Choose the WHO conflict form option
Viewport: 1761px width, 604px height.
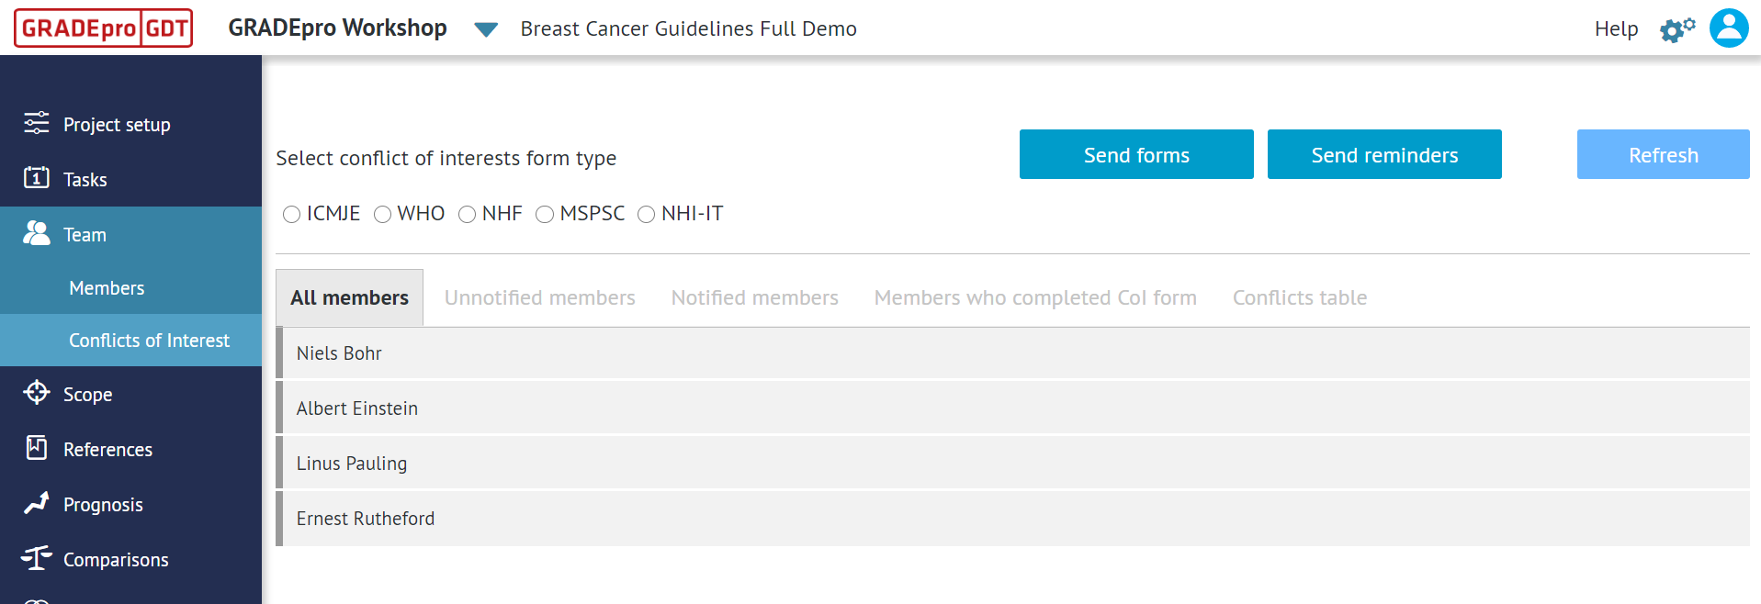[382, 214]
